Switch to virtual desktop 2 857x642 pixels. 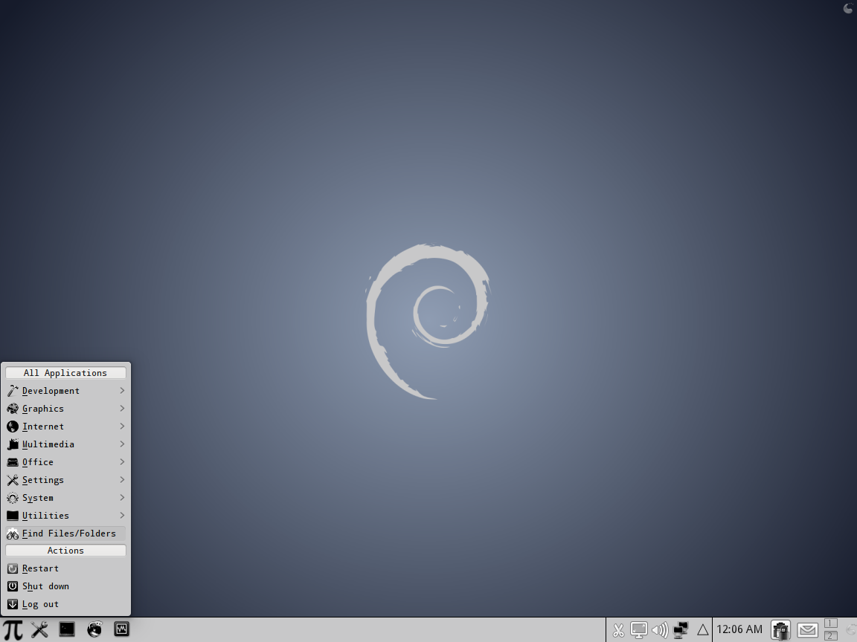[x=831, y=635]
